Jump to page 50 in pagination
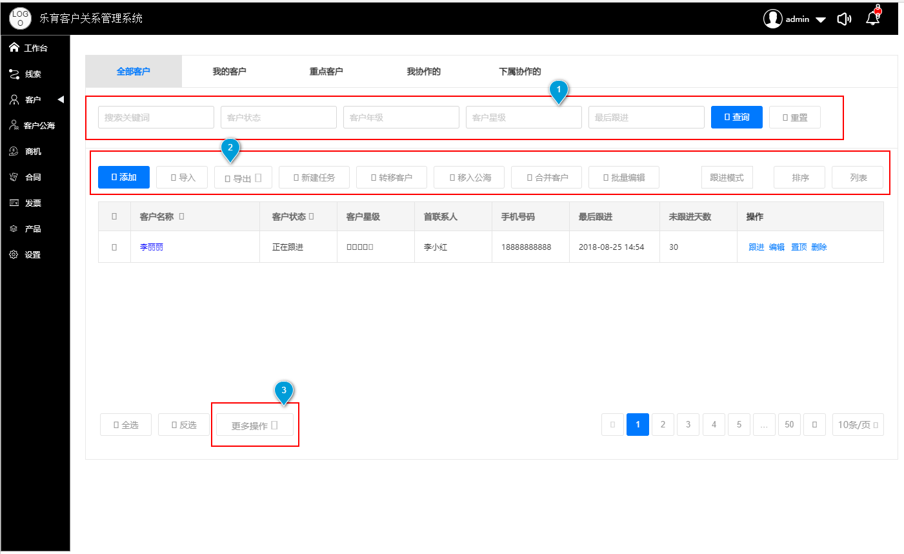The image size is (904, 554). click(x=789, y=425)
